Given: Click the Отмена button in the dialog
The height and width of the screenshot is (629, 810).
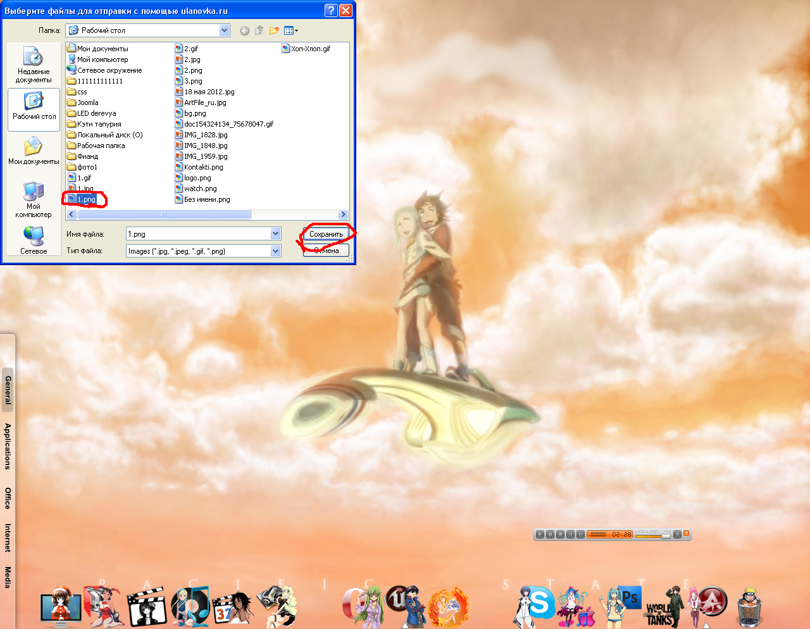Looking at the screenshot, I should click(326, 251).
